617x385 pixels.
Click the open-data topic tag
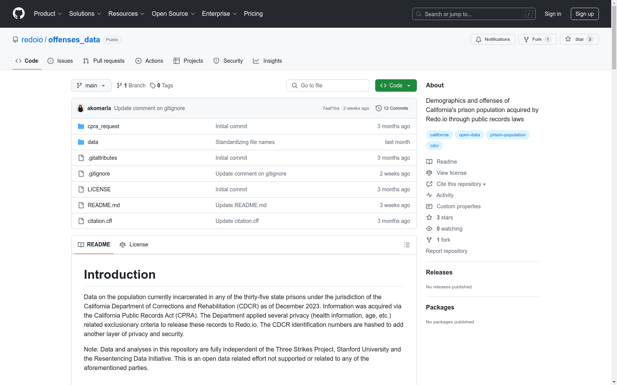pos(469,135)
